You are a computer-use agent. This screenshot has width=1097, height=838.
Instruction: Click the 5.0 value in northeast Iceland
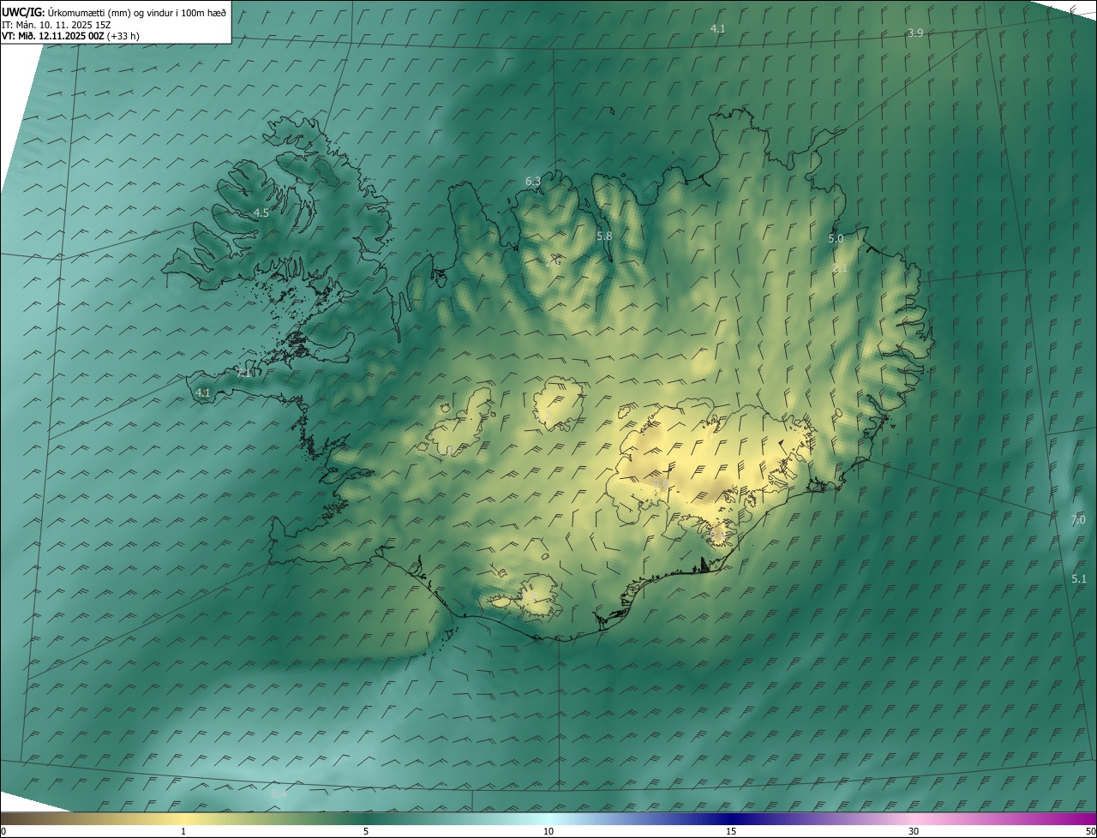coord(836,239)
